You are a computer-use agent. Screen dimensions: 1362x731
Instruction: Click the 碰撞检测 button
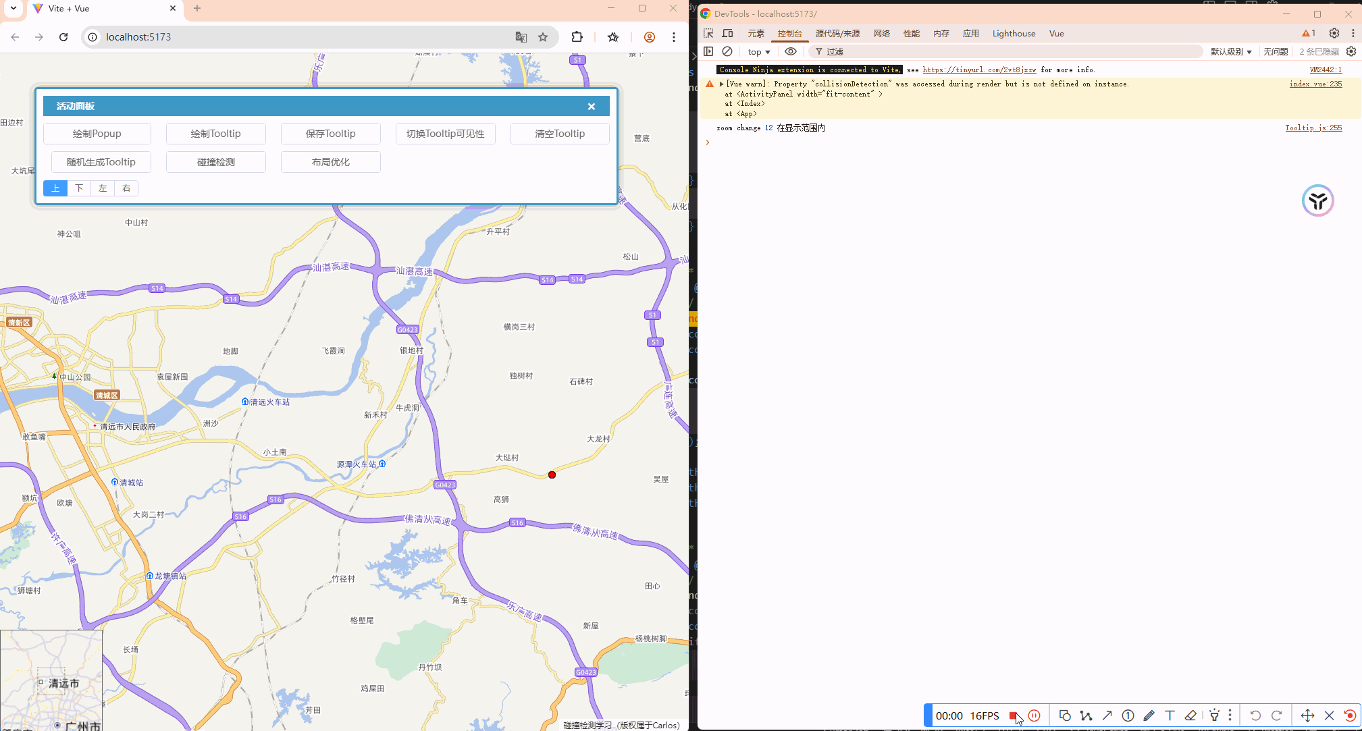(216, 162)
